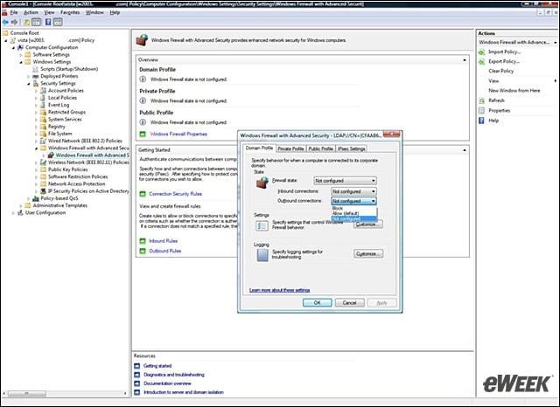Click the Export Policy icon in Actions
The height and width of the screenshot is (407, 560).
coord(482,62)
